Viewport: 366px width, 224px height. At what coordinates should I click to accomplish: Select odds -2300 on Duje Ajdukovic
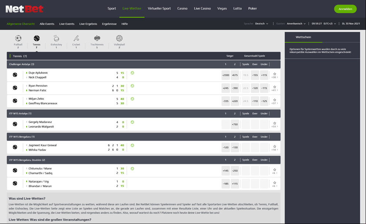[226, 75]
